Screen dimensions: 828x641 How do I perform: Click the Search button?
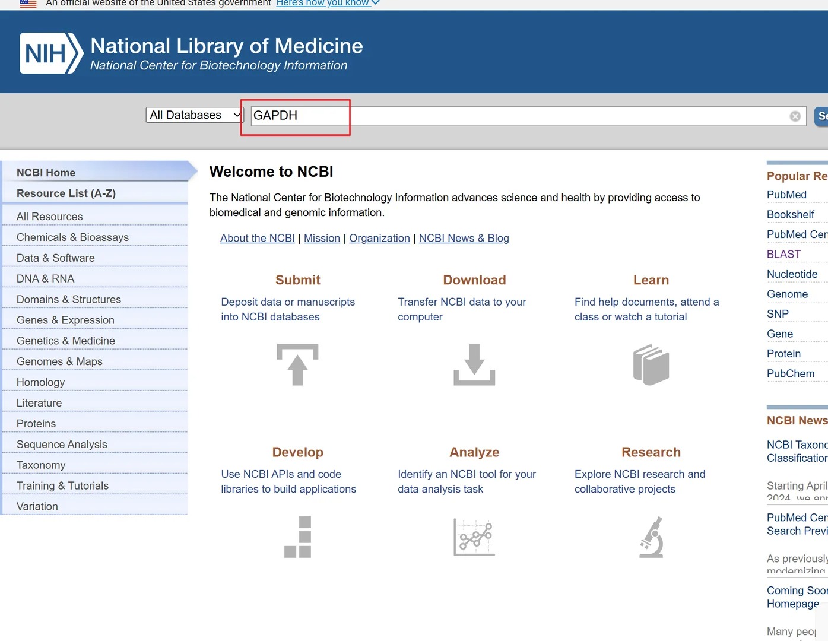(821, 116)
